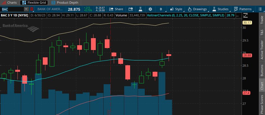Open the Style dropdown menu
This screenshot has height=115, width=265.
coord(176,9)
